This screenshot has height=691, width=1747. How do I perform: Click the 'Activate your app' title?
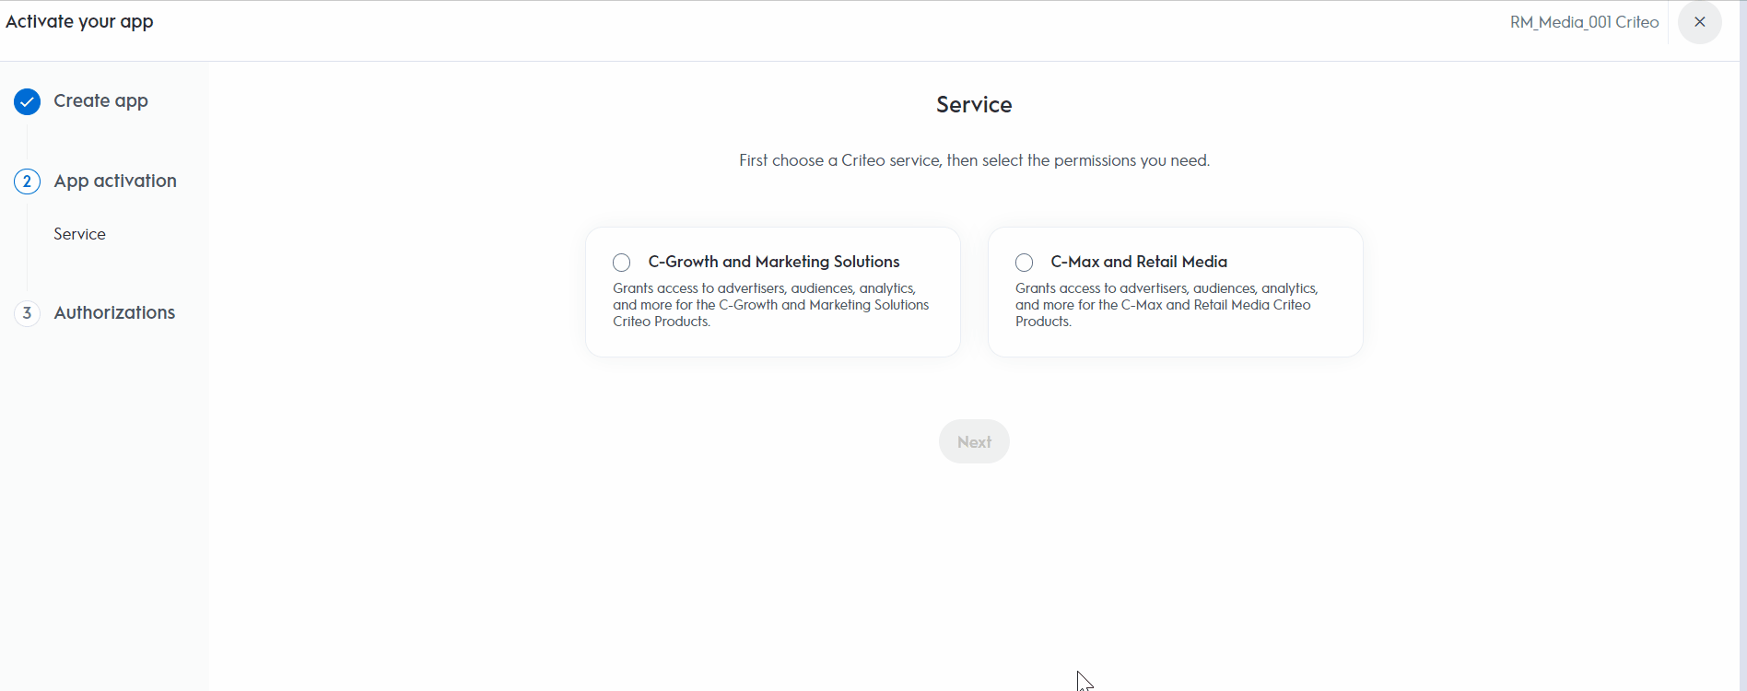click(79, 21)
